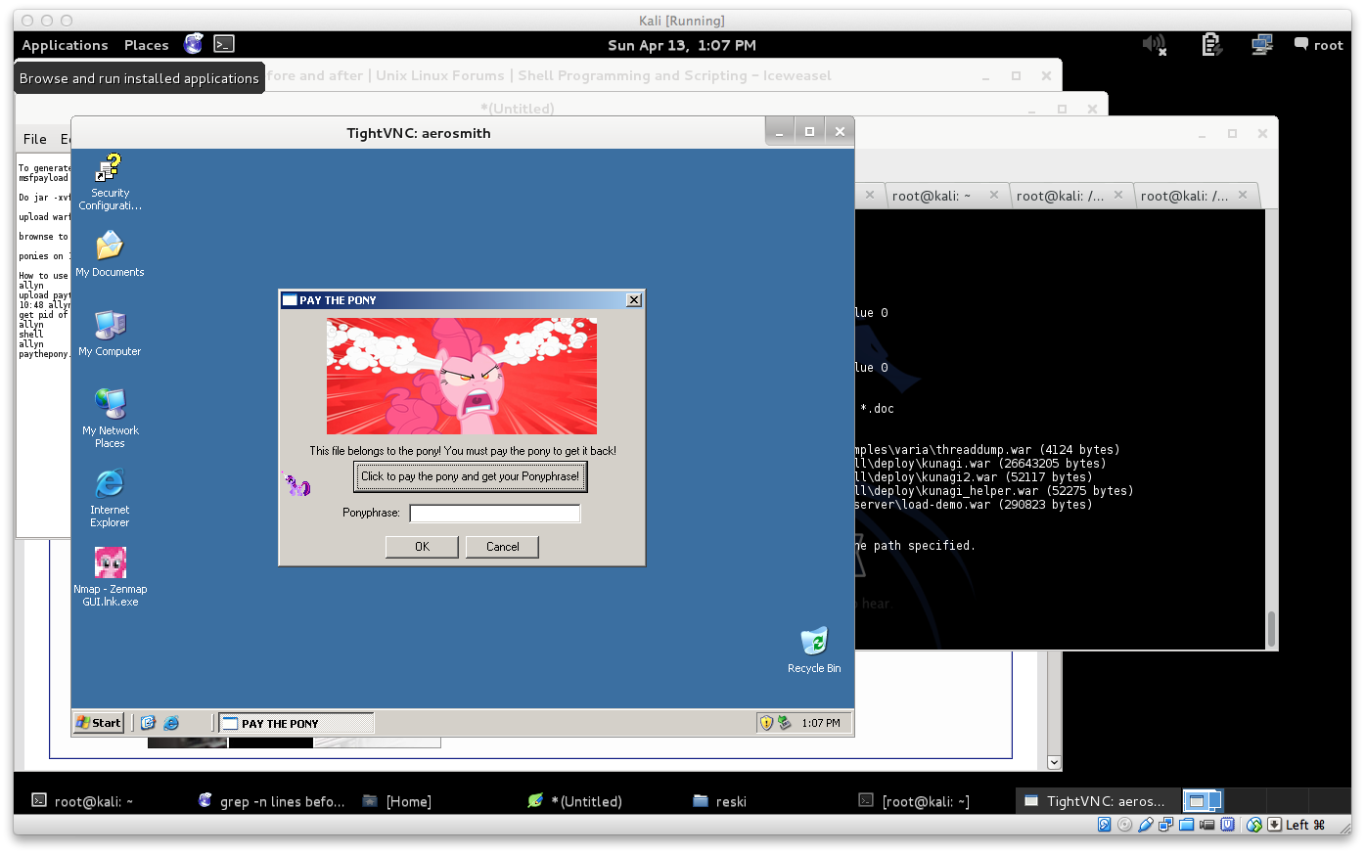Launch Iceweasel from the Kali top panel
Screen dimensions: 1365x854
coord(194,44)
